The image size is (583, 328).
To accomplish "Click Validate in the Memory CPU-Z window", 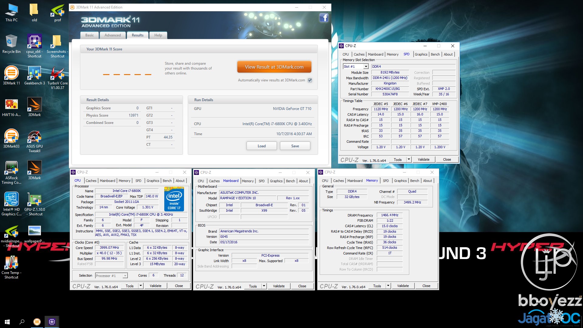I will (x=403, y=286).
